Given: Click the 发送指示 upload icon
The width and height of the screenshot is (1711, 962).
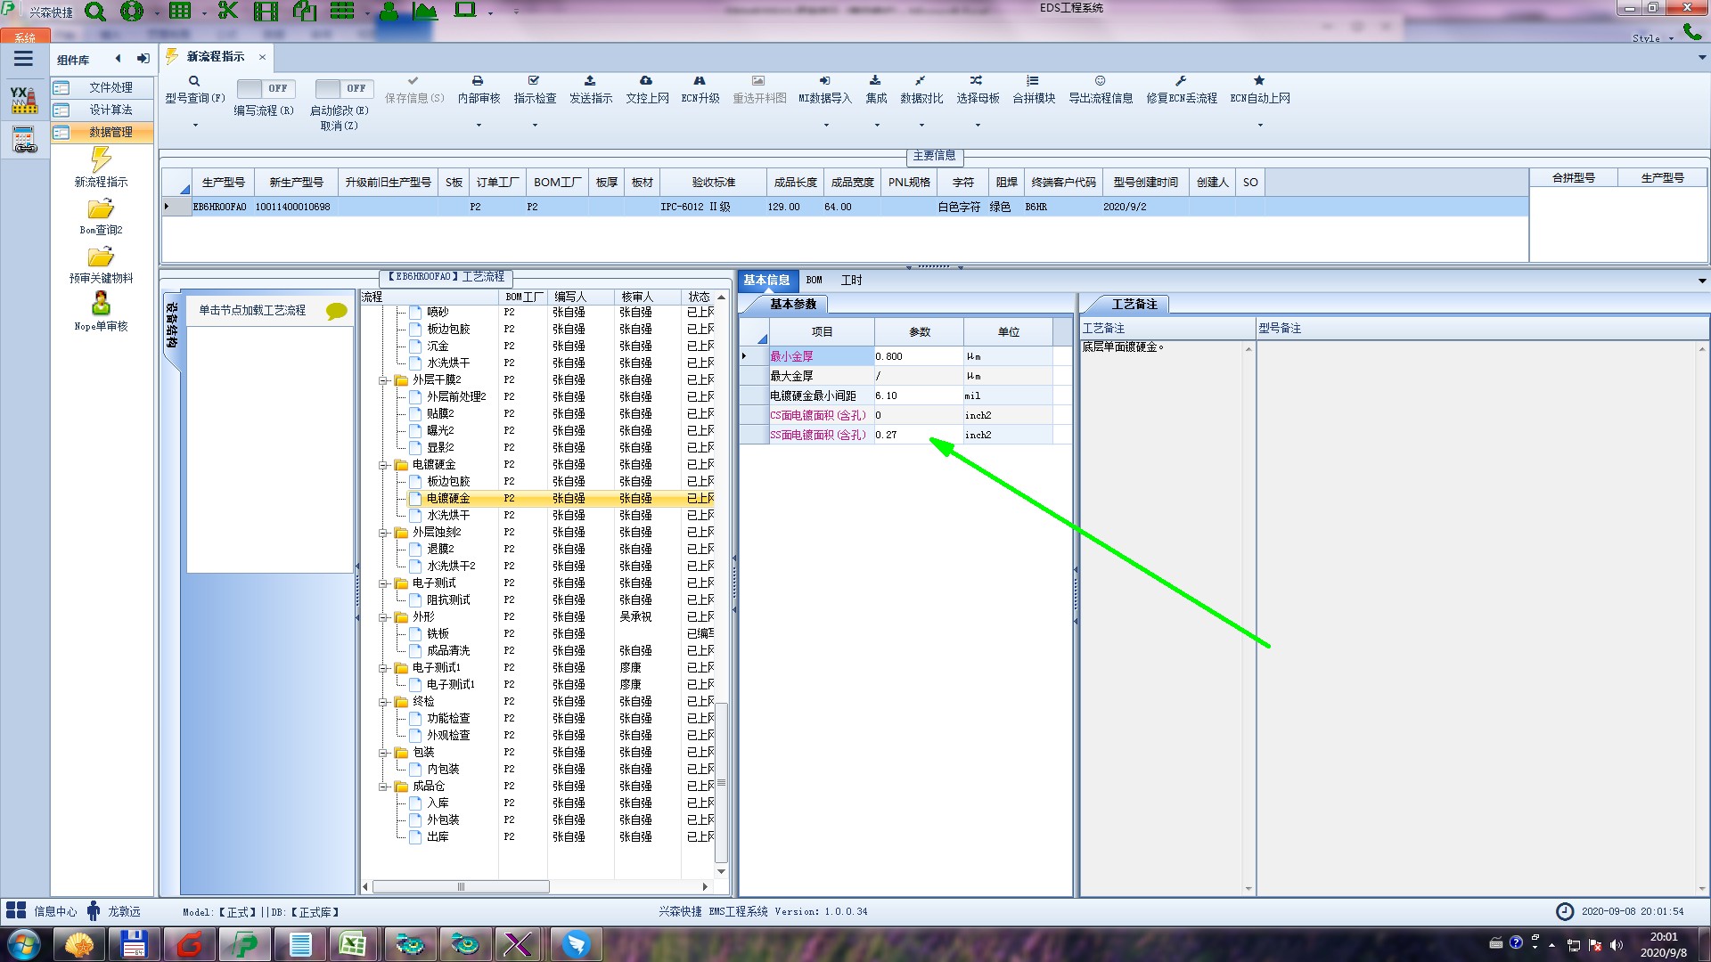Looking at the screenshot, I should [x=590, y=81].
